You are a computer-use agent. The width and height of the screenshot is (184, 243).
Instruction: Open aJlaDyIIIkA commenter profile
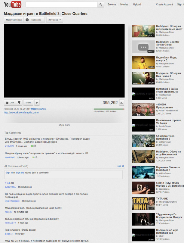click(10, 187)
